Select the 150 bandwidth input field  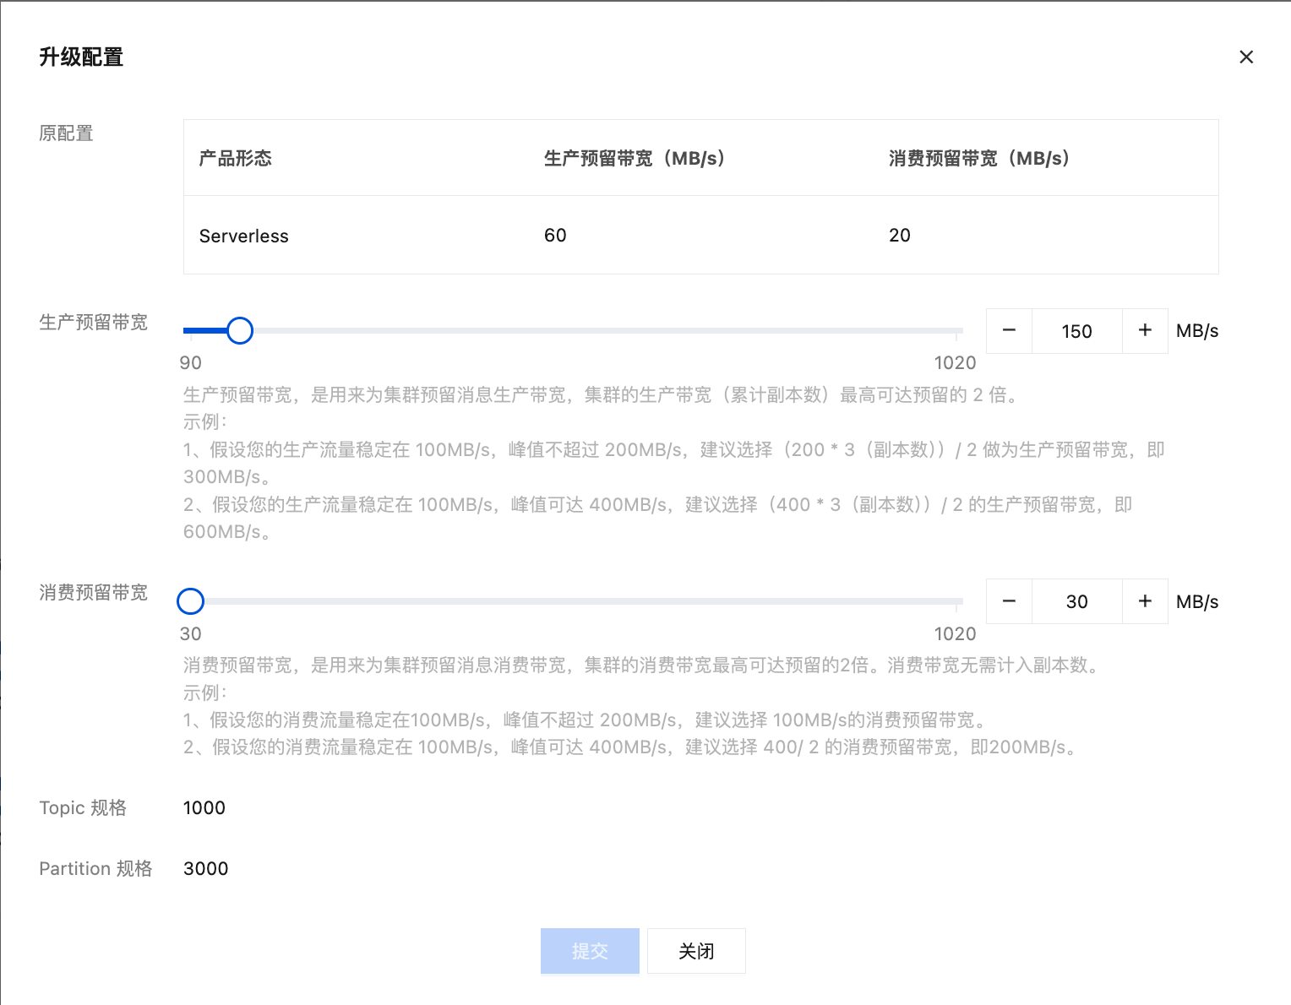tap(1076, 330)
